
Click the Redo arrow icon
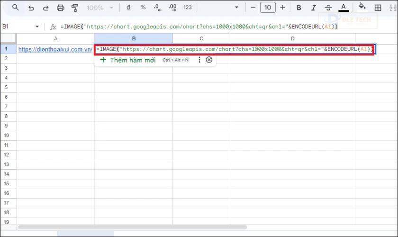coord(45,8)
